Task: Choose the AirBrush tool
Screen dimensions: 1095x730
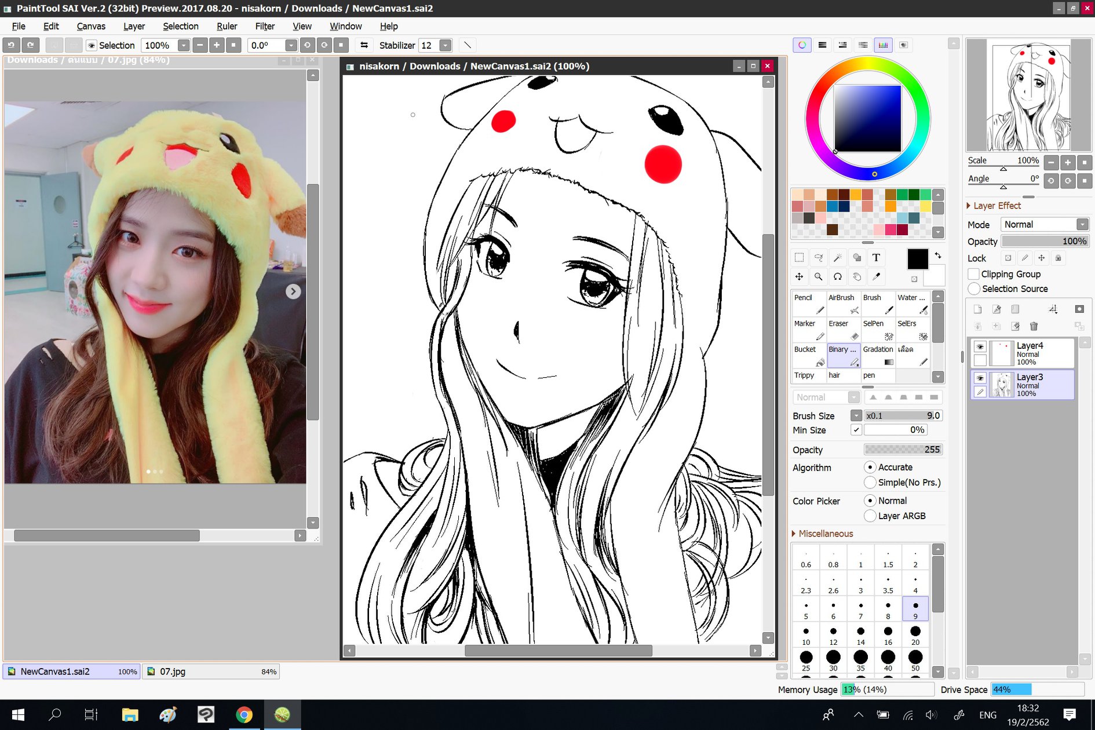Action: coord(844,304)
